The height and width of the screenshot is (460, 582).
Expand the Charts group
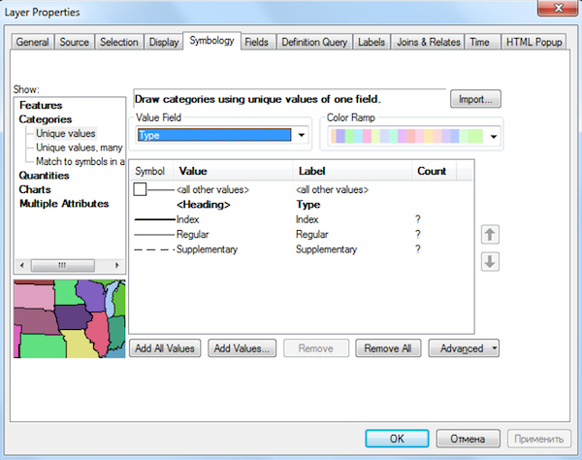(35, 189)
